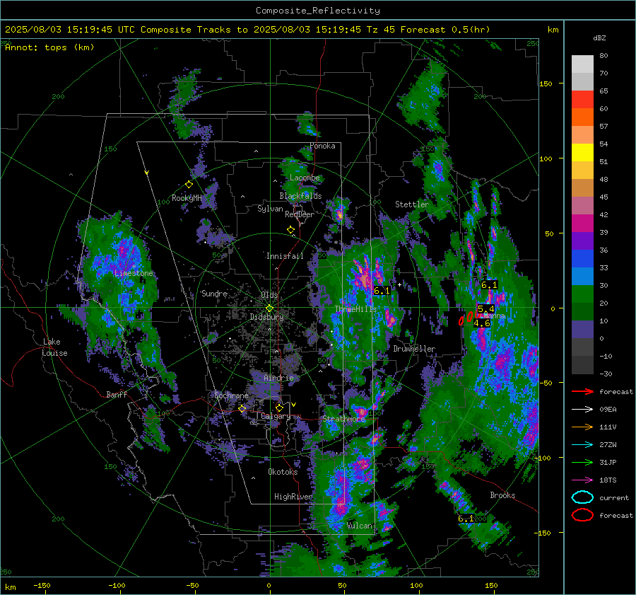Select the orange 111V arrow legend icon

582,427
